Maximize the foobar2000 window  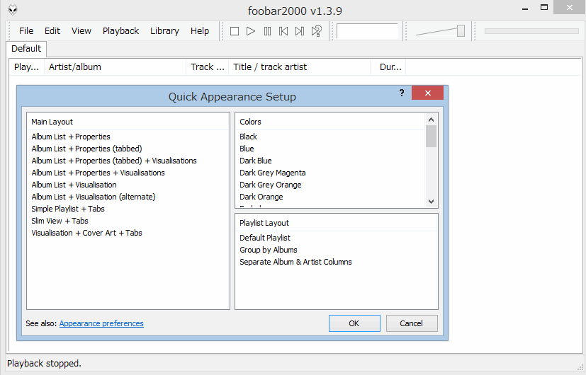(x=544, y=8)
